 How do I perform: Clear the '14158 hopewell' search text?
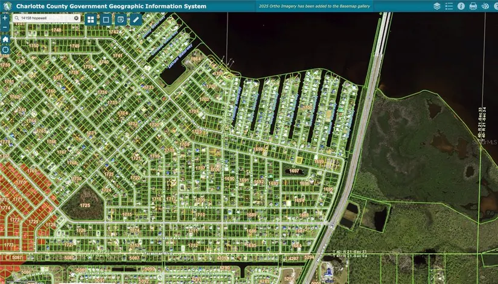pos(77,18)
